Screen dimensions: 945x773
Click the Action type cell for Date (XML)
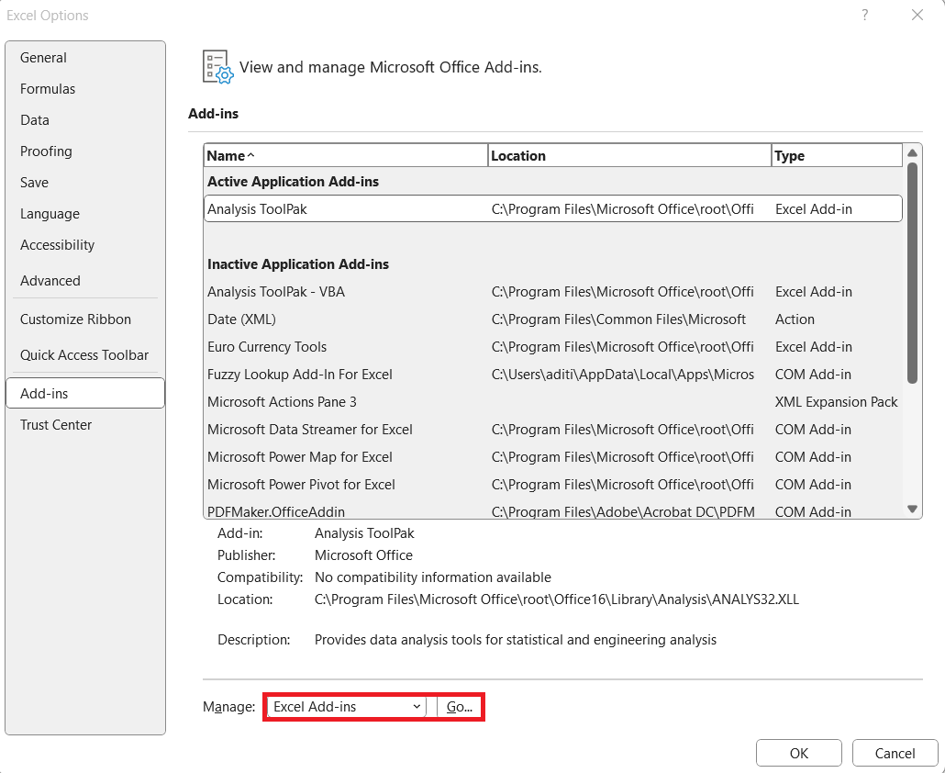[795, 319]
